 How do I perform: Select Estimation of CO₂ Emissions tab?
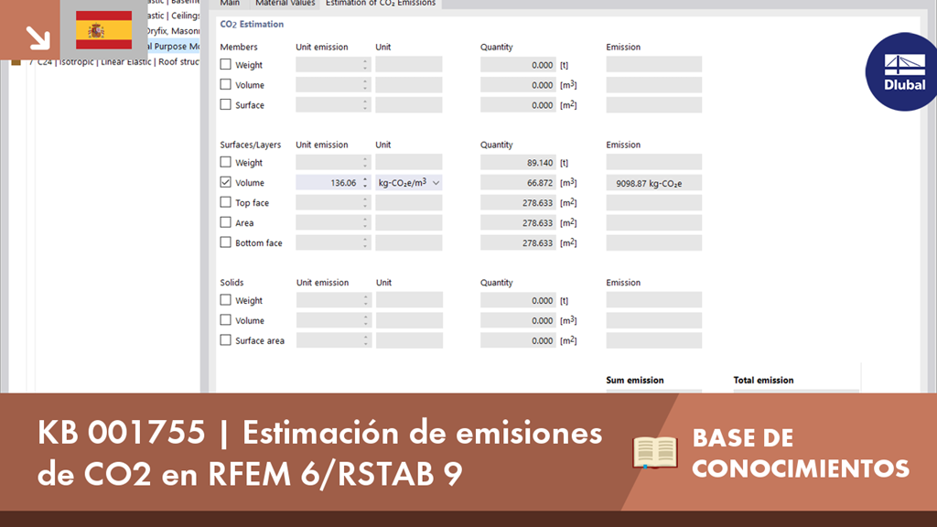[x=381, y=4]
